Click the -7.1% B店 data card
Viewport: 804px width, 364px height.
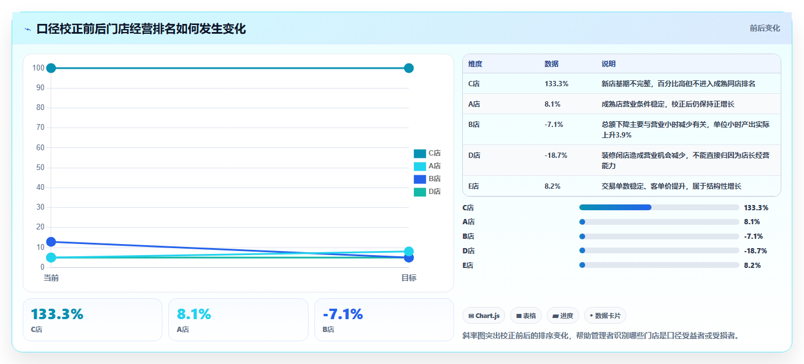(384, 320)
